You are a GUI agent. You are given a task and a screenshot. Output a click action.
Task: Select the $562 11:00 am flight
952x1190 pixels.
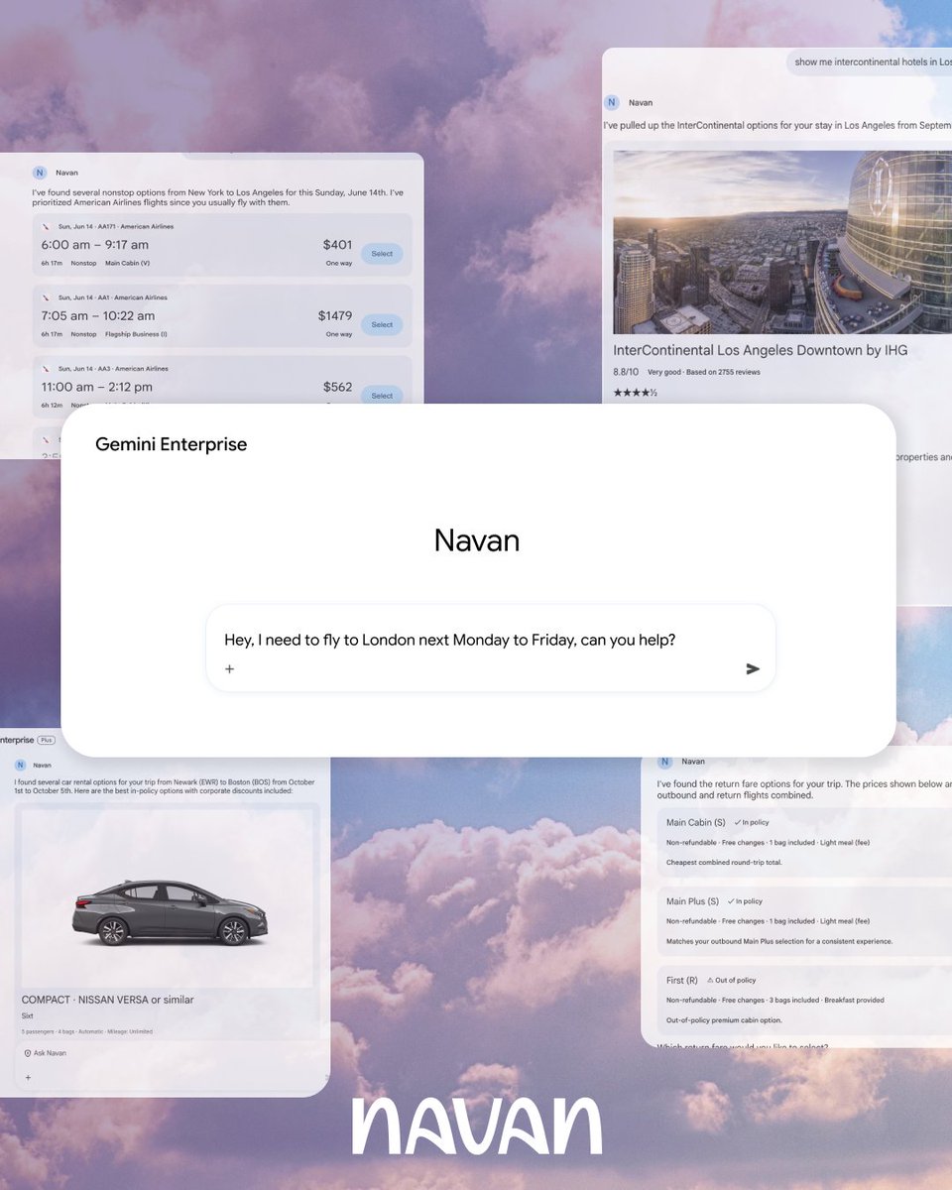click(382, 395)
